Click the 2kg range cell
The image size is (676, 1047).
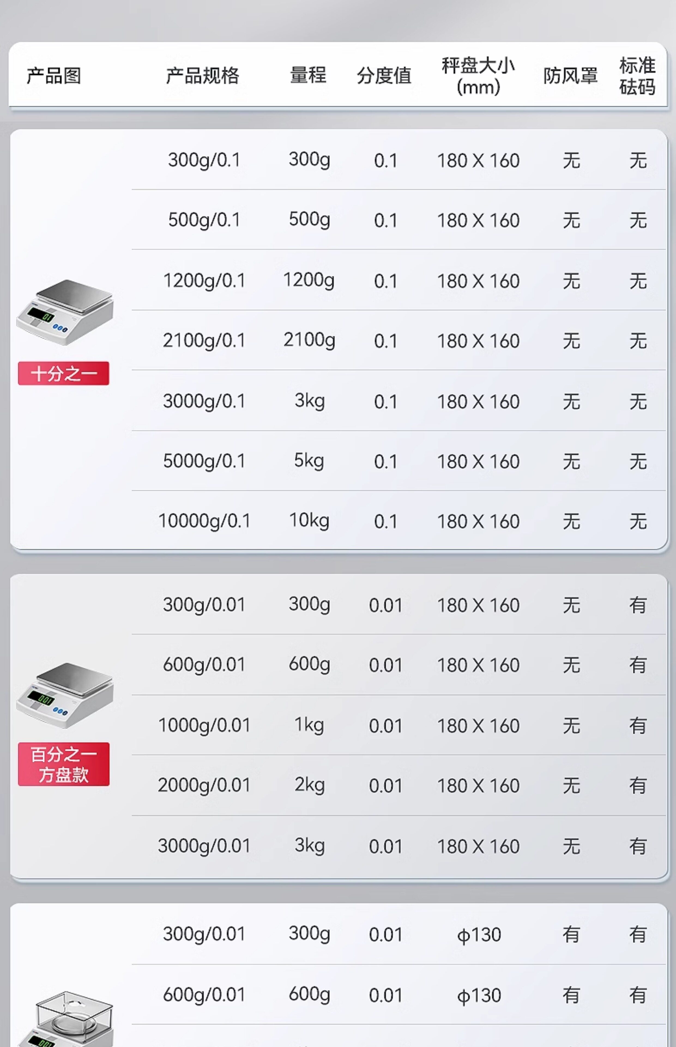[309, 785]
